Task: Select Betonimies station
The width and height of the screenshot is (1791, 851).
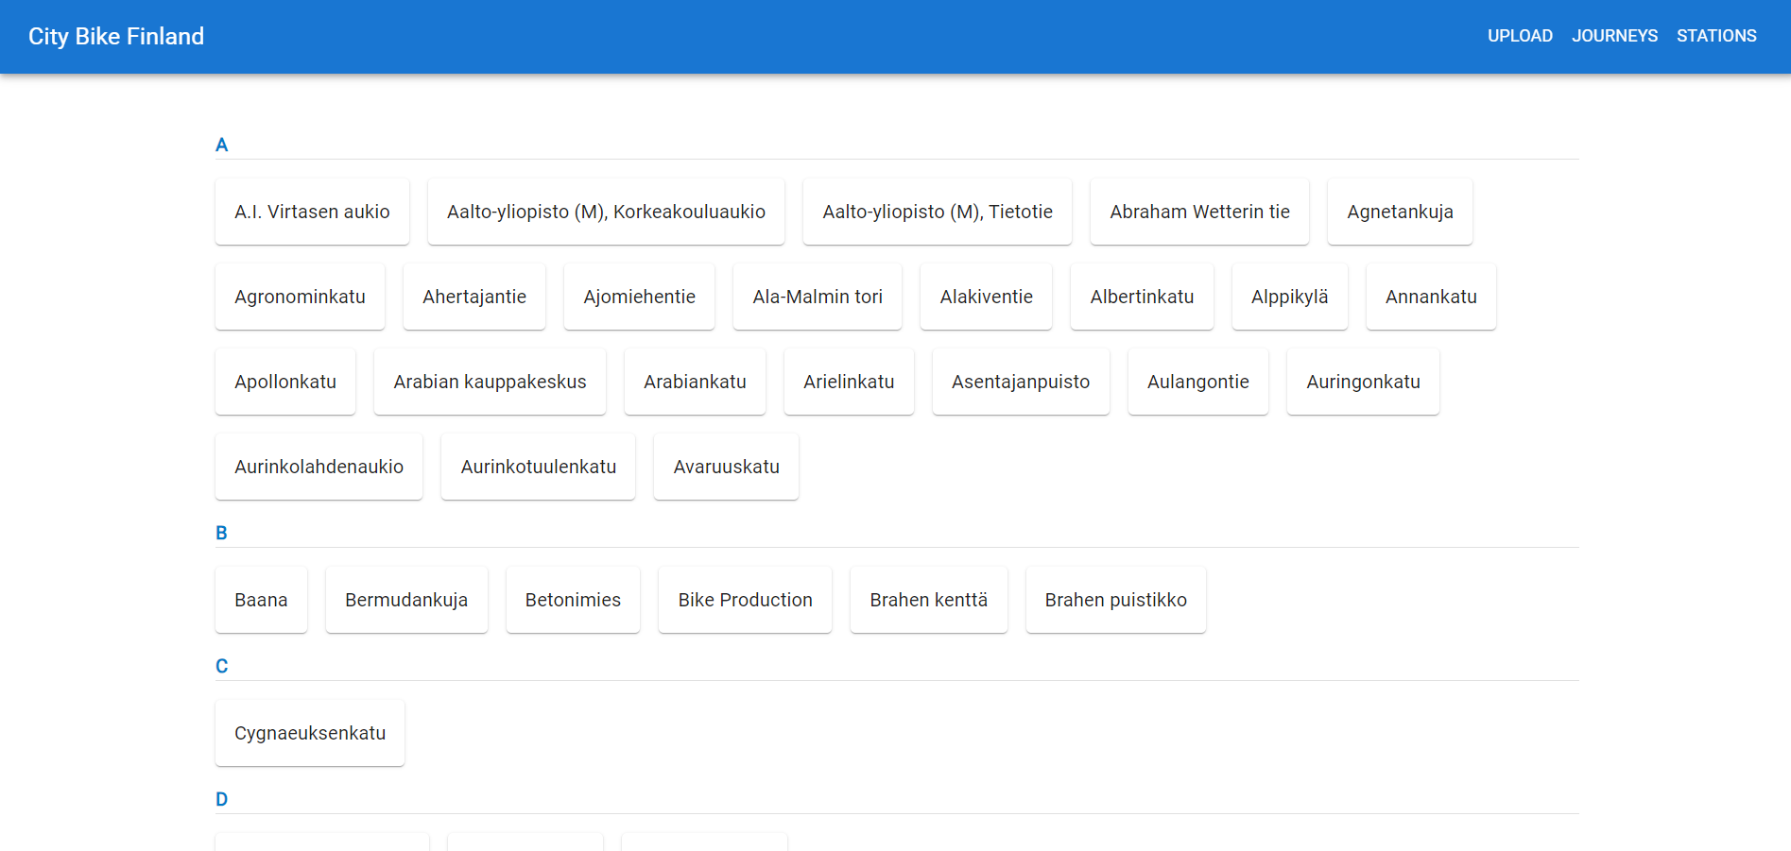Action: point(573,600)
